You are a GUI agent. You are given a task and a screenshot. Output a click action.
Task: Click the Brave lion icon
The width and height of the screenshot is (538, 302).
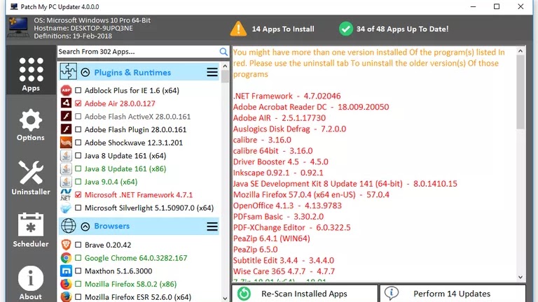[x=66, y=245]
